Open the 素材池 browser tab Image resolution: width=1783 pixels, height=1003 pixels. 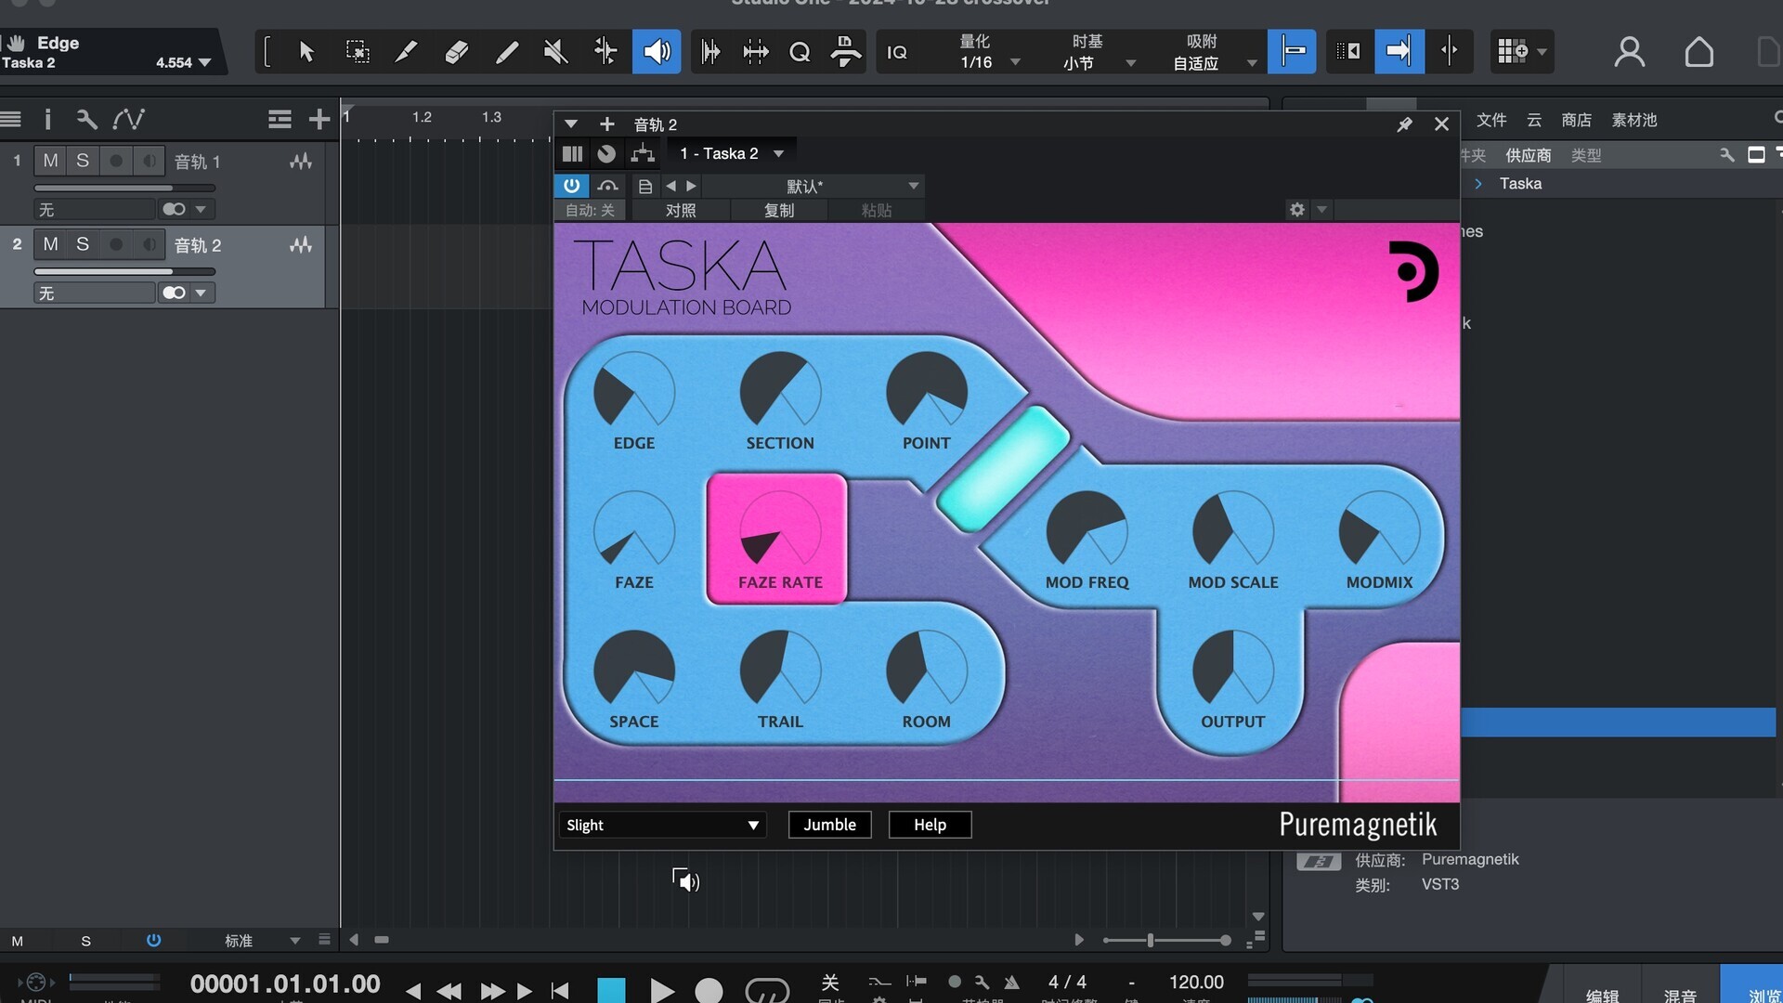click(1634, 120)
